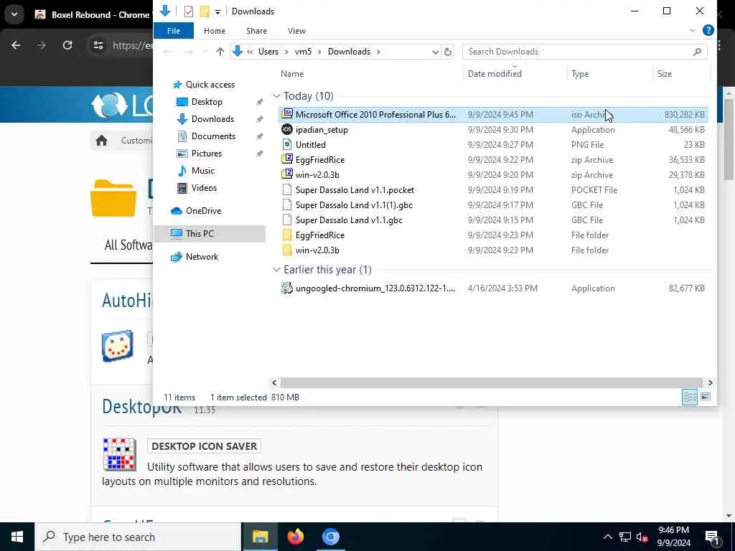The height and width of the screenshot is (551, 735).
Task: Open the notification center on taskbar
Action: [x=713, y=537]
